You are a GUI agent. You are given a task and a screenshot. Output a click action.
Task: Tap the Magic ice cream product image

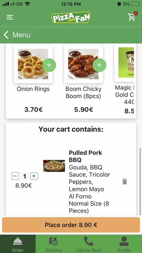pos(126,63)
